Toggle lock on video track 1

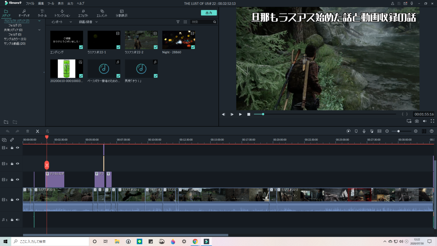pos(12,200)
